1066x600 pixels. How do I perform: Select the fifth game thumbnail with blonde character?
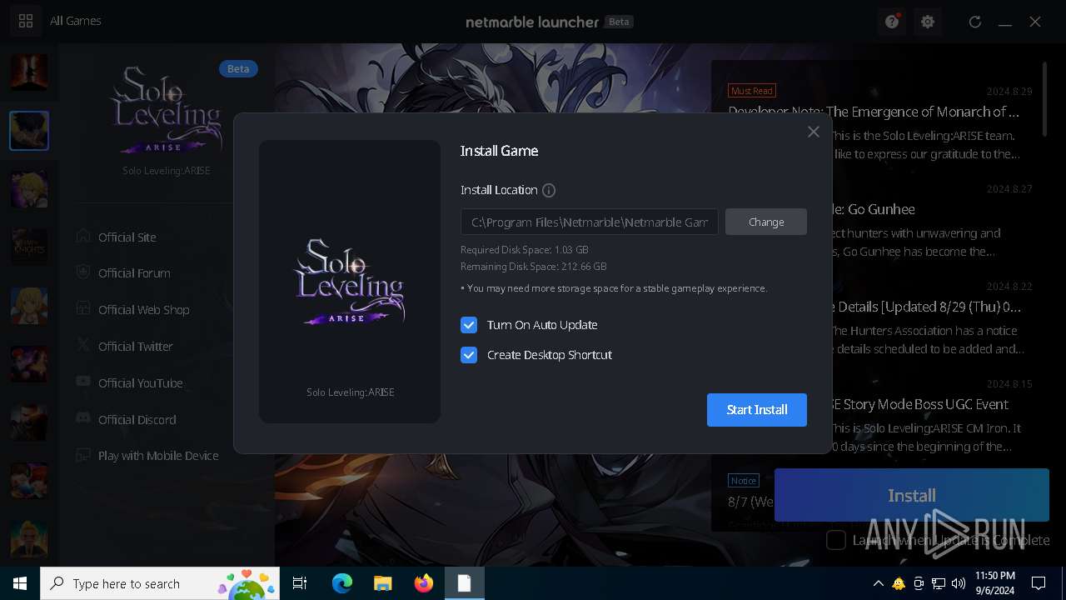tap(29, 306)
